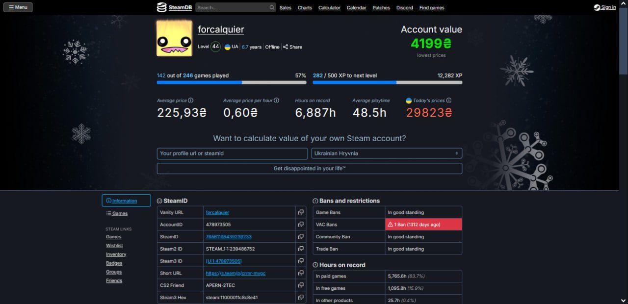Viewport: 628px width, 304px height.
Task: Open the s.team short URL link
Action: click(x=235, y=273)
